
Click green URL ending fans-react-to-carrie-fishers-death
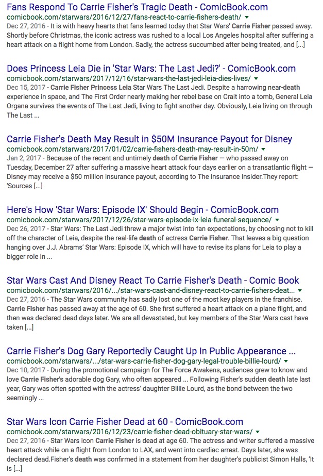(124, 18)
